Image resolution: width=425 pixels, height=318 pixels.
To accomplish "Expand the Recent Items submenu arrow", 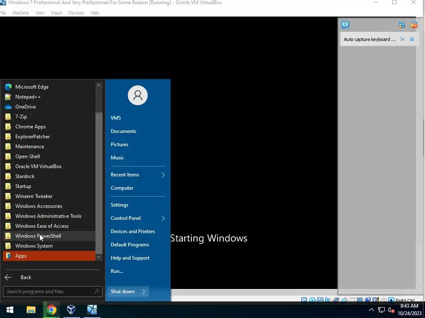I will (x=163, y=175).
